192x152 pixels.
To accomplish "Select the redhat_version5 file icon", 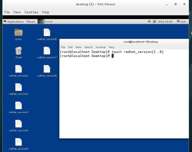I will 18,142.
